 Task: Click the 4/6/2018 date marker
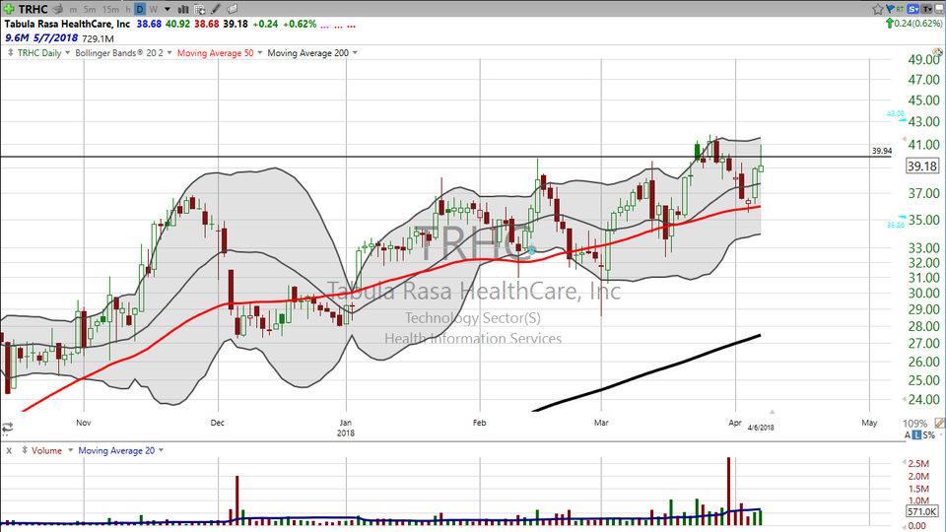click(x=761, y=428)
